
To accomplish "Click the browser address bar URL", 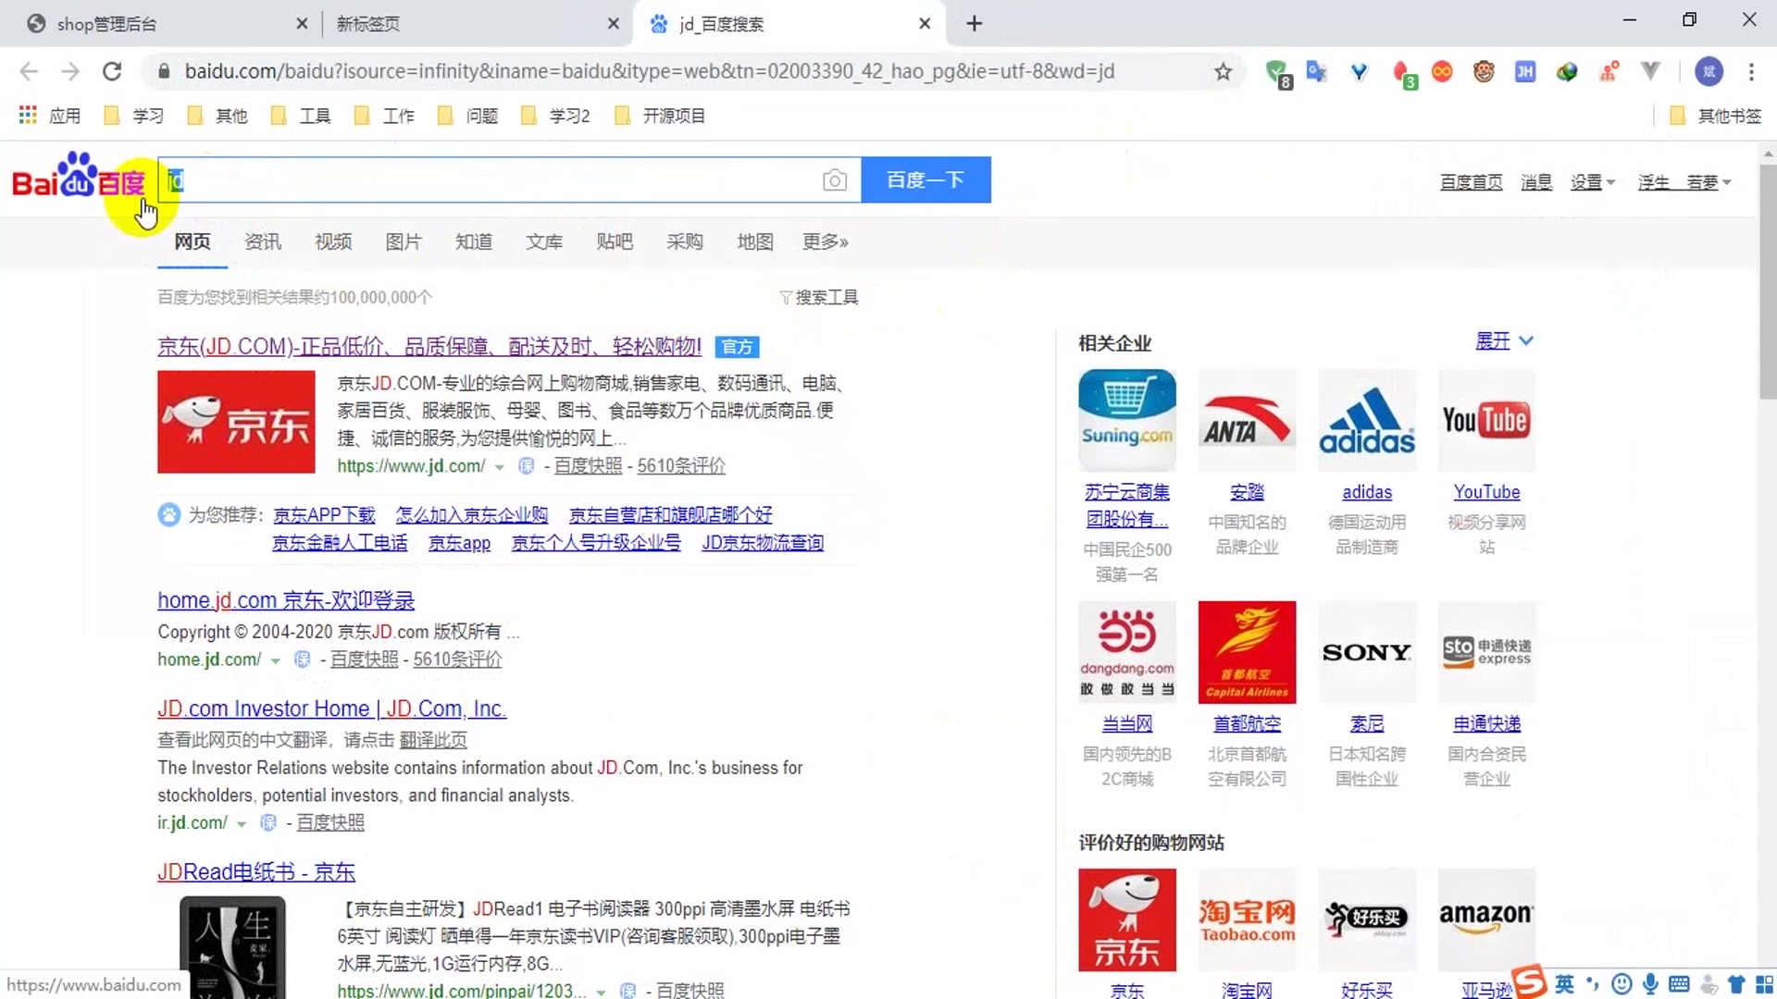I will coord(650,71).
